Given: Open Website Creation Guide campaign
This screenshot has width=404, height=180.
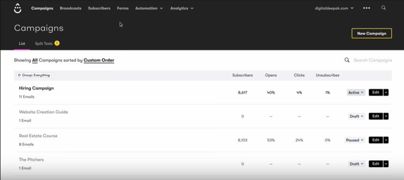Looking at the screenshot, I should pos(43,112).
